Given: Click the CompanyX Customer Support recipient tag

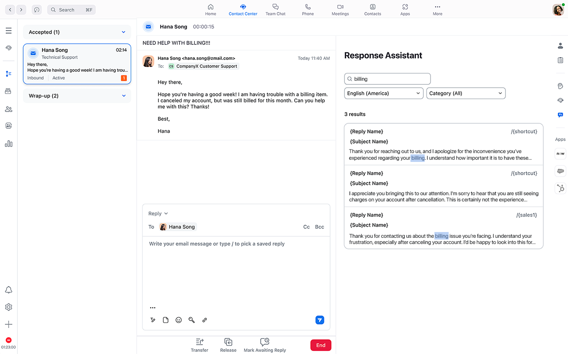Looking at the screenshot, I should pos(203,66).
